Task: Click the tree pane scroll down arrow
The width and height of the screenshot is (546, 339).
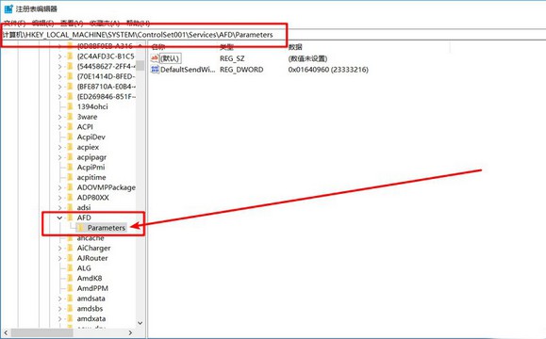Action: pos(140,323)
